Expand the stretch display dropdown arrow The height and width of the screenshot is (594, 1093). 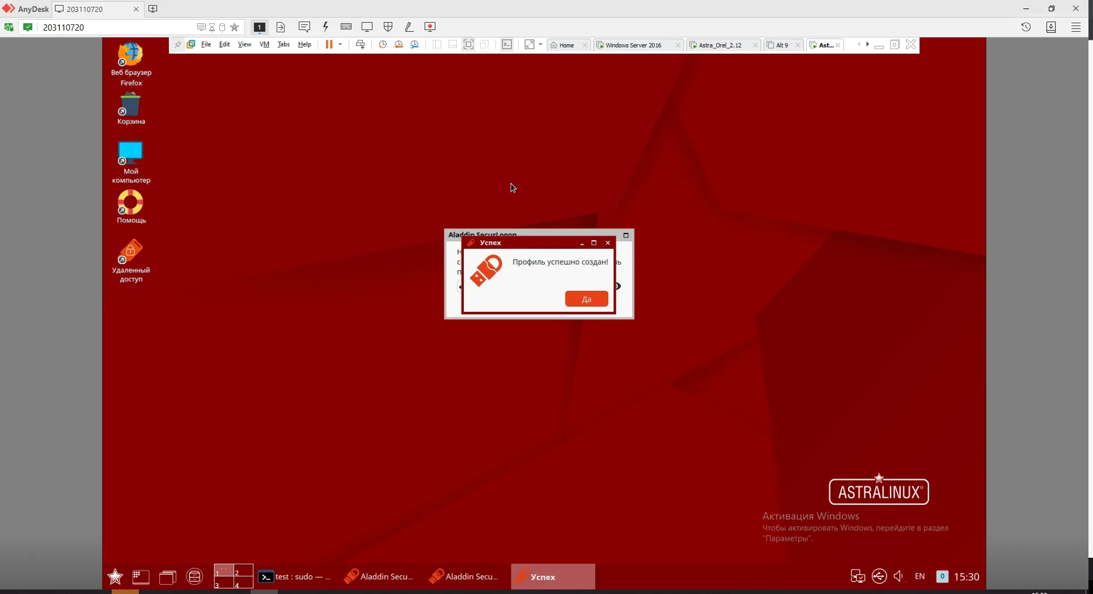tap(541, 45)
